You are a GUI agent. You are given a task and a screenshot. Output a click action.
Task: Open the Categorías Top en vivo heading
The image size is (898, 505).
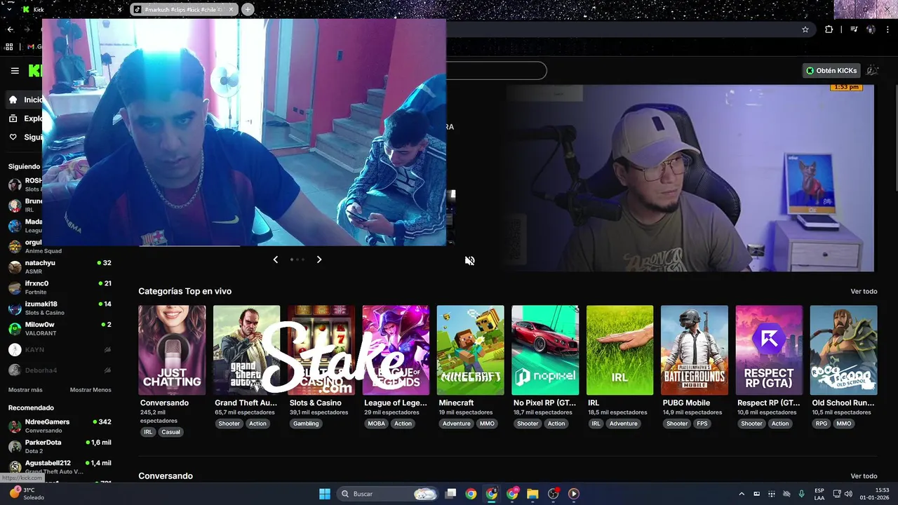click(x=185, y=291)
